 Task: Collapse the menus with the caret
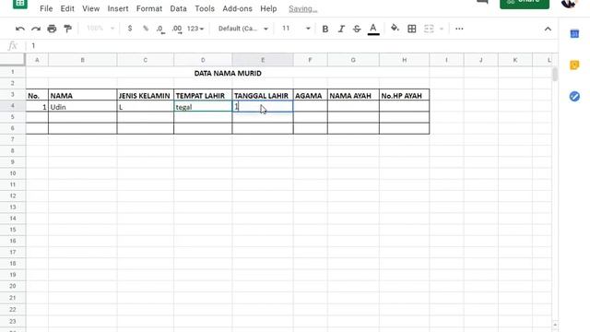click(548, 29)
